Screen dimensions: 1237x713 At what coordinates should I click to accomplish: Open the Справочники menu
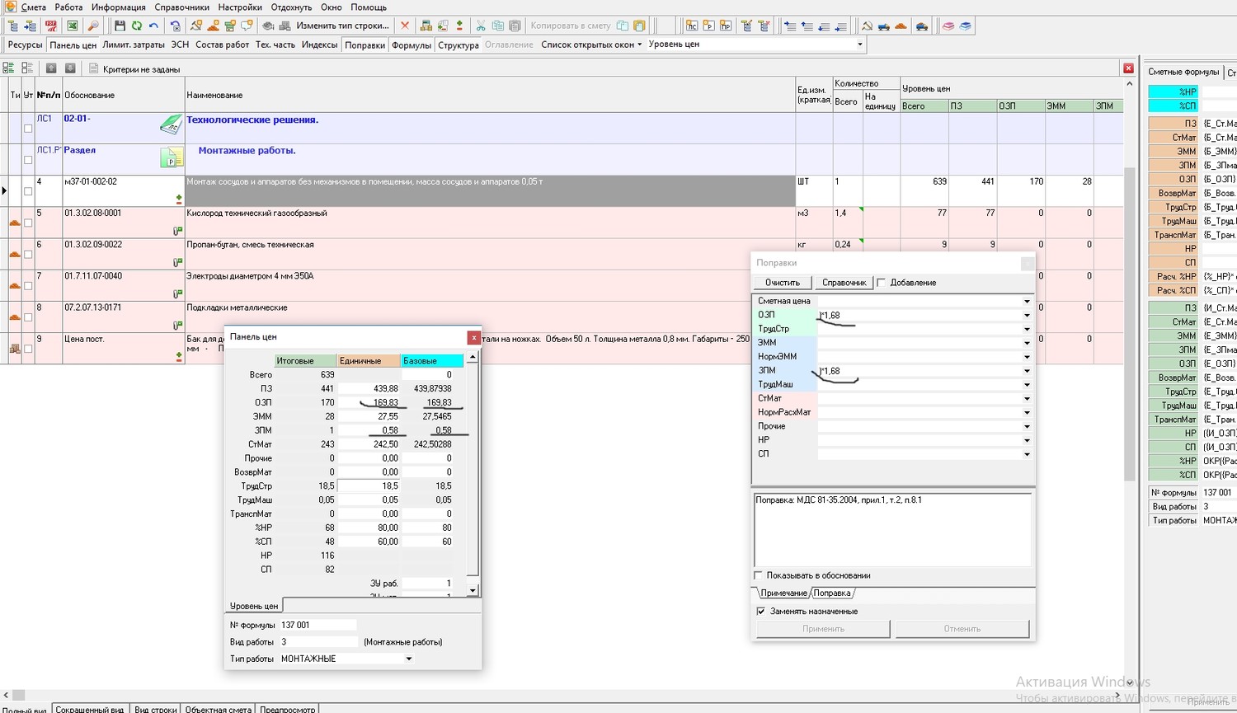pyautogui.click(x=181, y=7)
